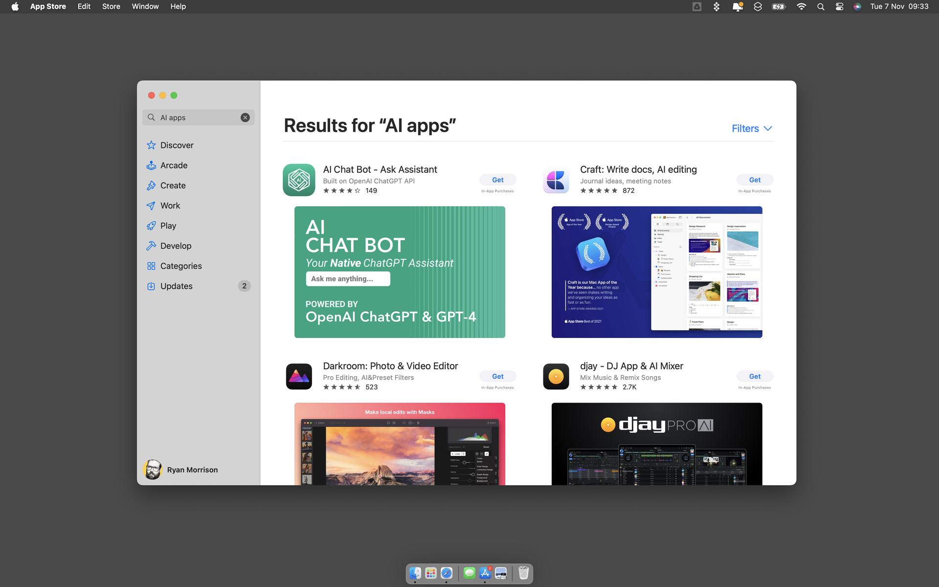
Task: Expand the Filters dropdown
Action: pyautogui.click(x=752, y=128)
